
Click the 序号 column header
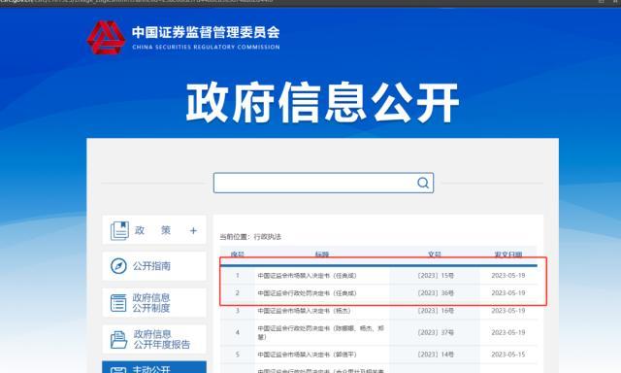click(x=237, y=254)
